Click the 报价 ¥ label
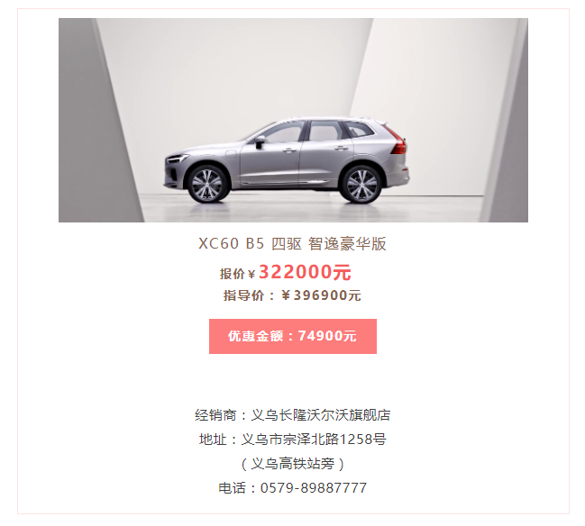585x526 pixels. (237, 274)
